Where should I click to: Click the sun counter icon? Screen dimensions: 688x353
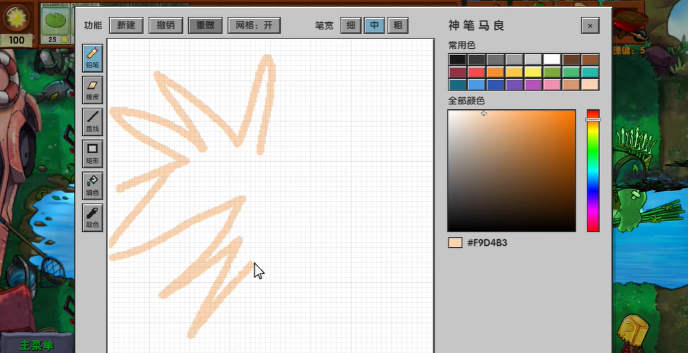click(17, 18)
